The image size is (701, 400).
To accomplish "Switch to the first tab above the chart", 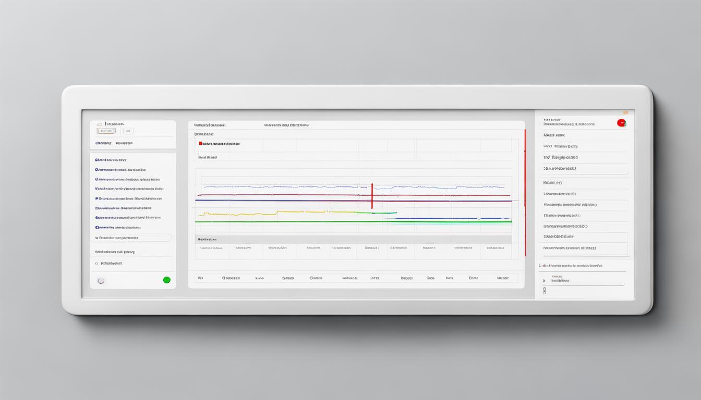I will click(210, 126).
